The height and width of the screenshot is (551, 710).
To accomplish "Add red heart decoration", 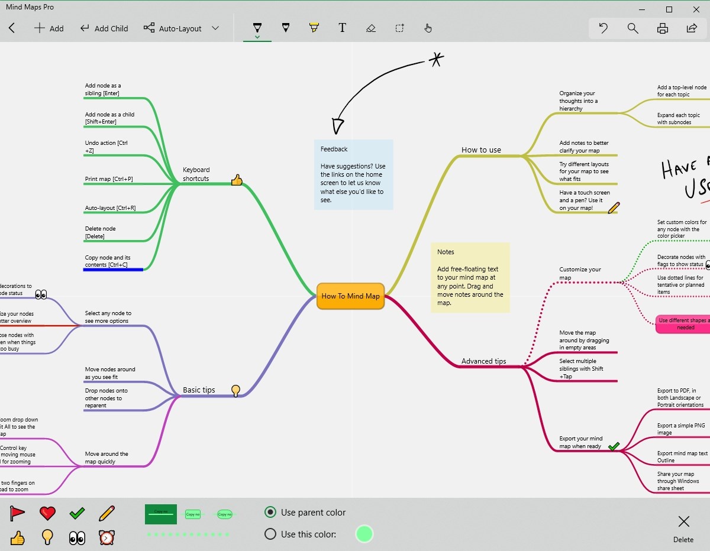I will click(x=47, y=513).
